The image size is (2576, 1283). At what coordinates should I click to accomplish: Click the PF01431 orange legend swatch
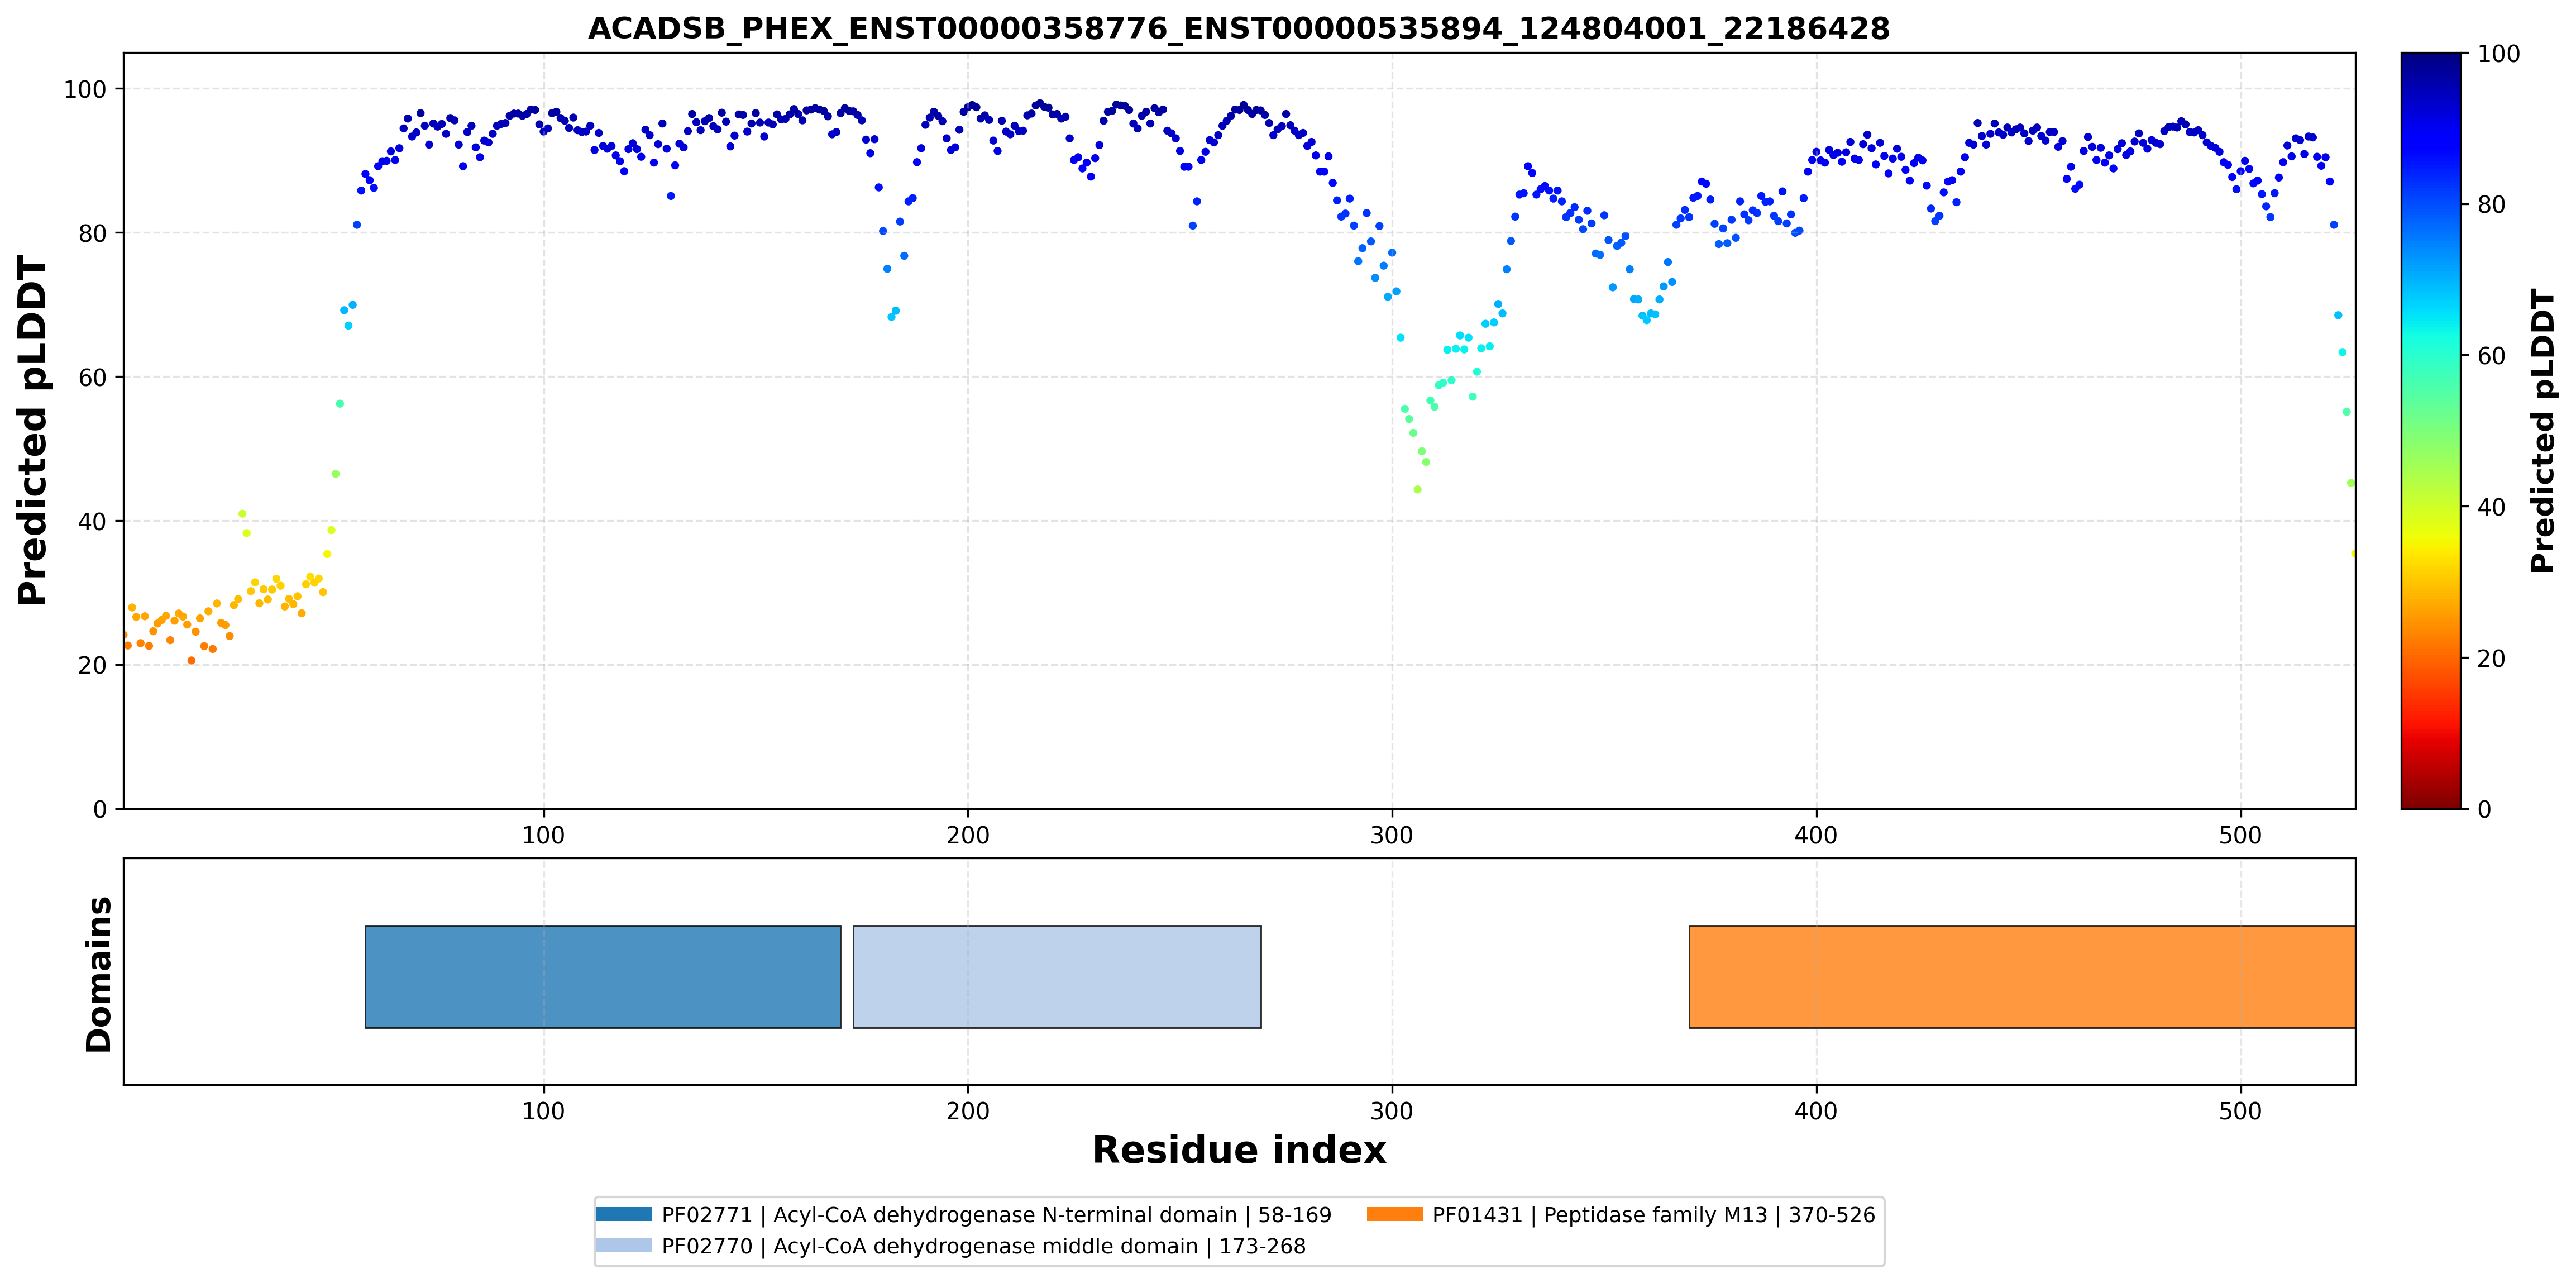point(1394,1214)
